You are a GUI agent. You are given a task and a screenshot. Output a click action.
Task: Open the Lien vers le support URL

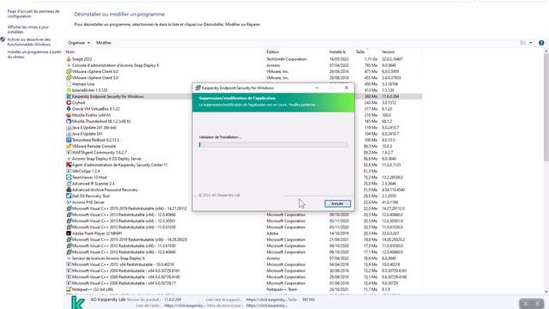[x=266, y=300]
